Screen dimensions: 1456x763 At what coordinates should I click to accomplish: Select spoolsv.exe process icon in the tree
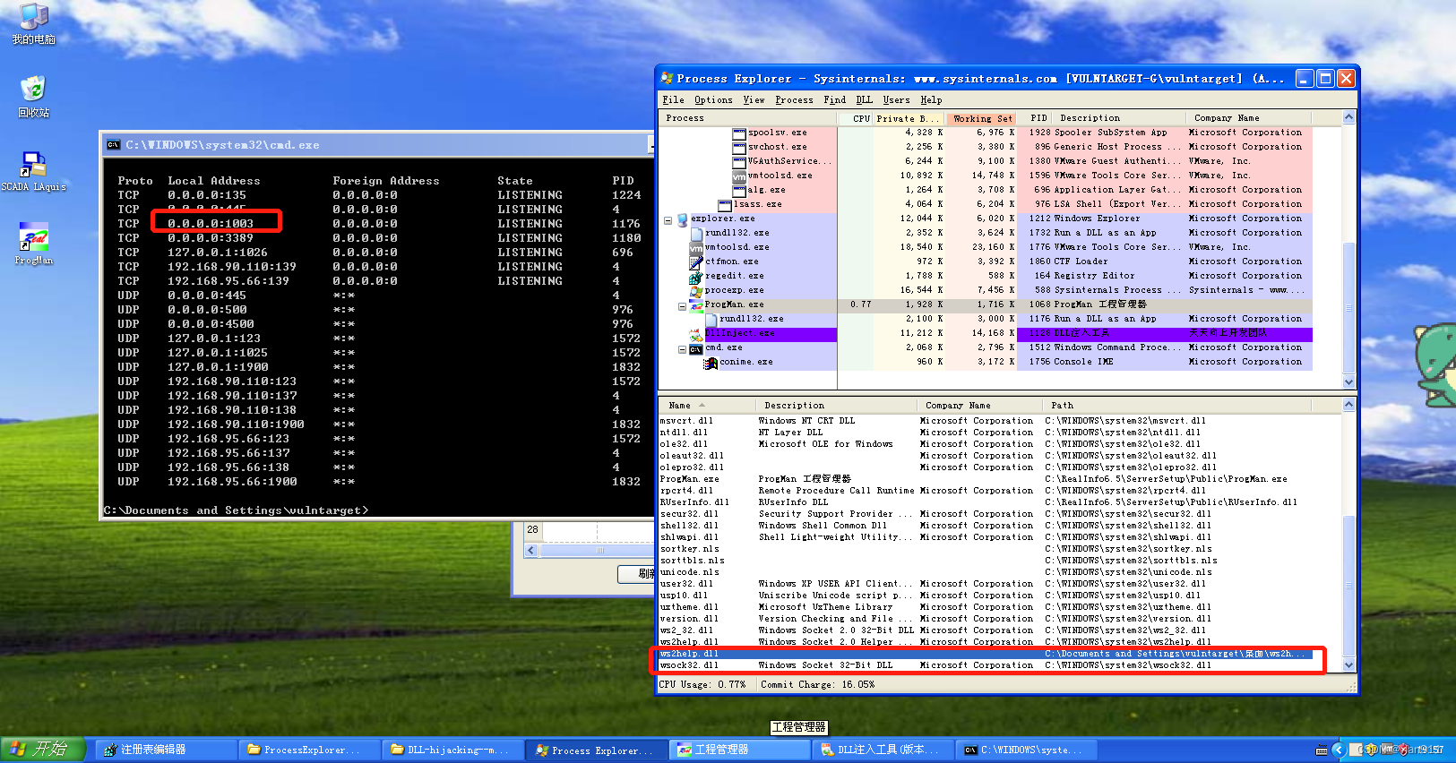pos(739,133)
